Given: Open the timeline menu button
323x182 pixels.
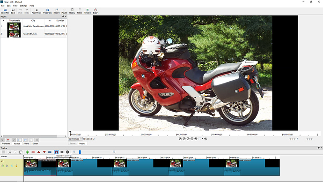Looking at the screenshot, I should [x=3, y=152].
